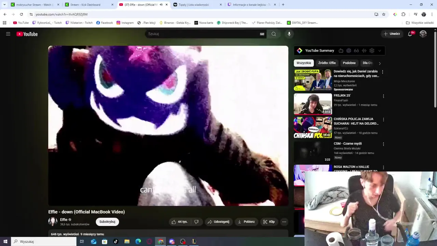Open File Explorer from the taskbar
The width and height of the screenshot is (437, 246).
tap(127, 242)
